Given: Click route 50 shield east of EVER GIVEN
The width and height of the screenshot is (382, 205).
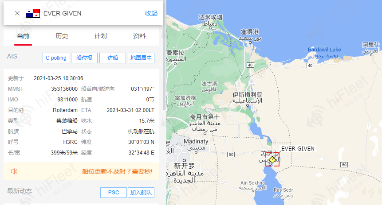Looking at the screenshot, I should pos(344,165).
